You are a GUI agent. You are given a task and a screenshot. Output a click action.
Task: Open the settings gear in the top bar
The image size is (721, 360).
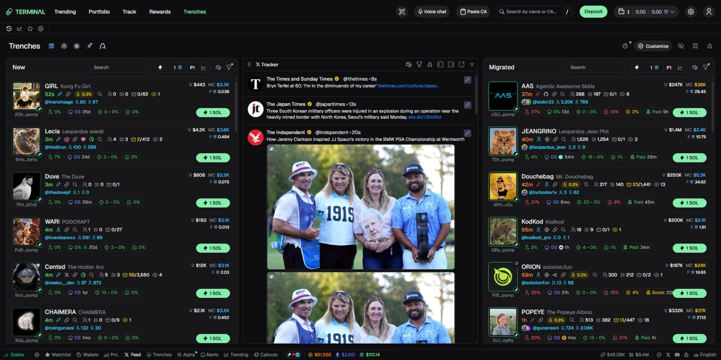(x=691, y=12)
